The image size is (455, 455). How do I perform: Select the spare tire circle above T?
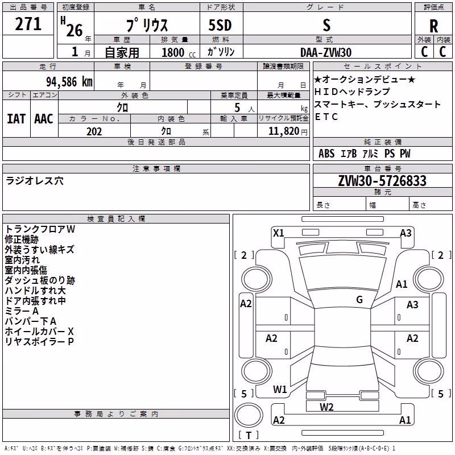249,415
